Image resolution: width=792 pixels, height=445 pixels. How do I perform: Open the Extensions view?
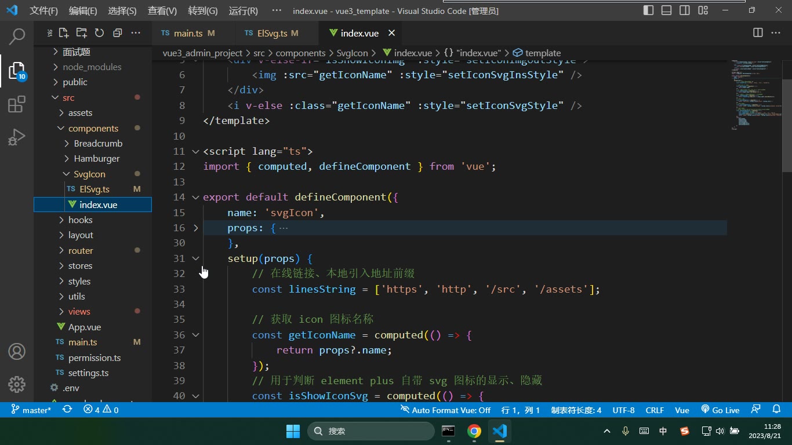point(17,104)
